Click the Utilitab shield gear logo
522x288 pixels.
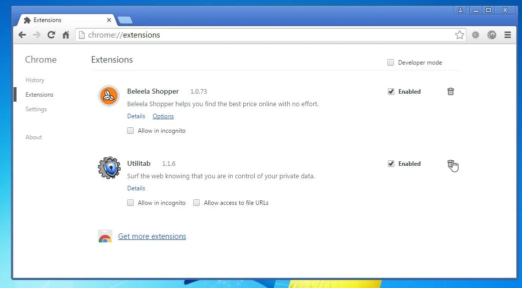click(x=109, y=168)
